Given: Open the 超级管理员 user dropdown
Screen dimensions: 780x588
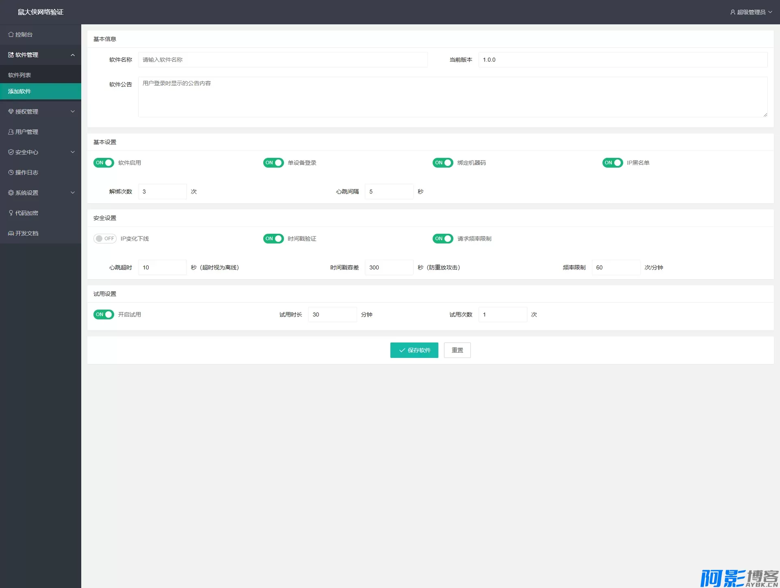Looking at the screenshot, I should [751, 12].
